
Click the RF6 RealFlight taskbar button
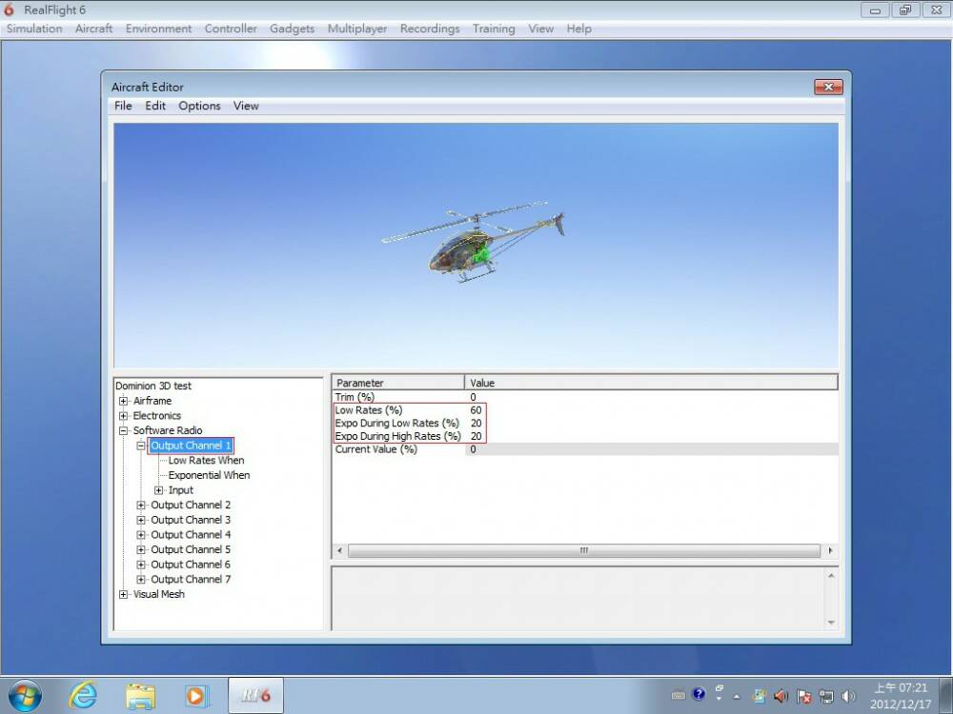tap(255, 696)
